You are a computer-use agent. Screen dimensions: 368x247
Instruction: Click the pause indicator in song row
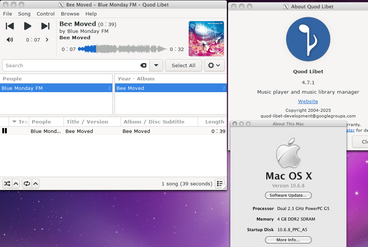click(x=5, y=131)
